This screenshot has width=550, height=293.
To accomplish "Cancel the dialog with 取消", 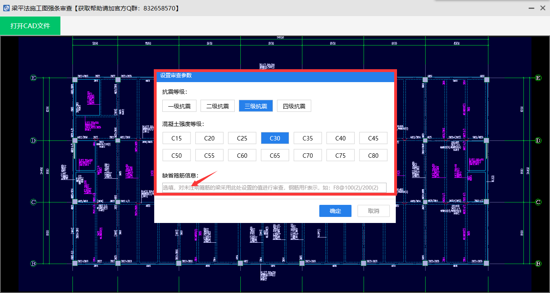I will click(x=373, y=211).
